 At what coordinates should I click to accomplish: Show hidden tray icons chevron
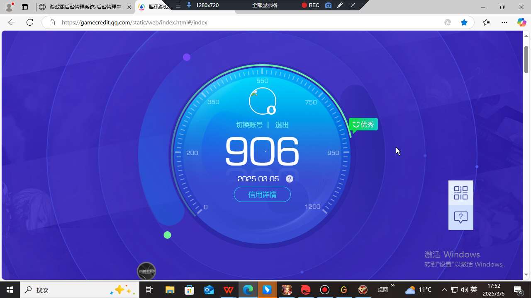point(445,290)
